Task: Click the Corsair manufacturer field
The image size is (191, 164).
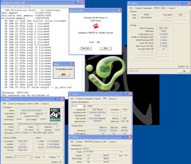Action: pos(98,115)
